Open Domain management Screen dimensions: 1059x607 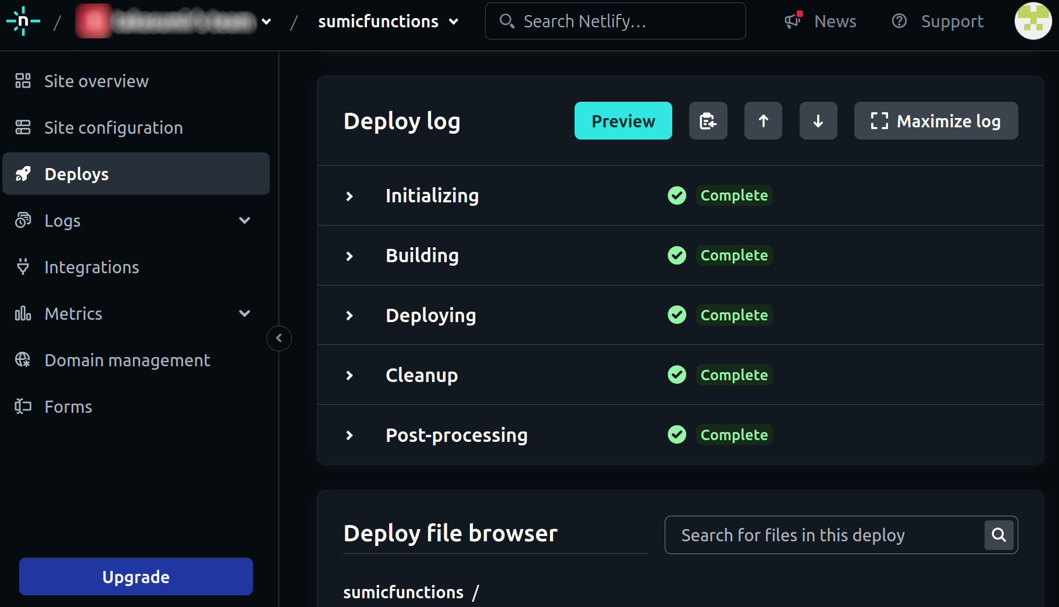coord(136,360)
